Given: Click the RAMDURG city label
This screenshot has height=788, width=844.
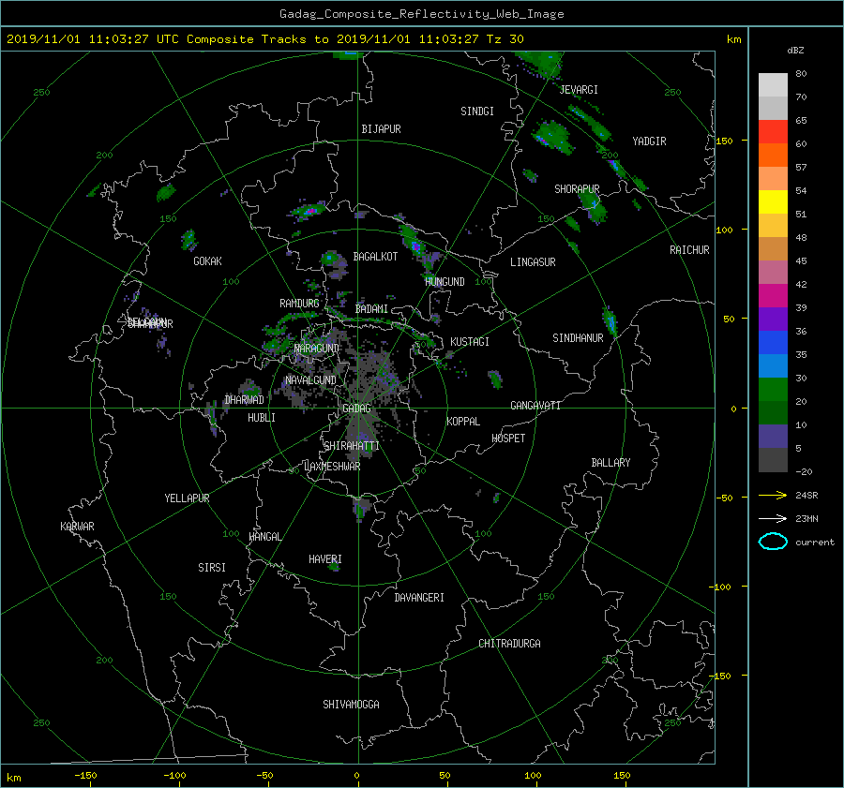Looking at the screenshot, I should click(299, 304).
